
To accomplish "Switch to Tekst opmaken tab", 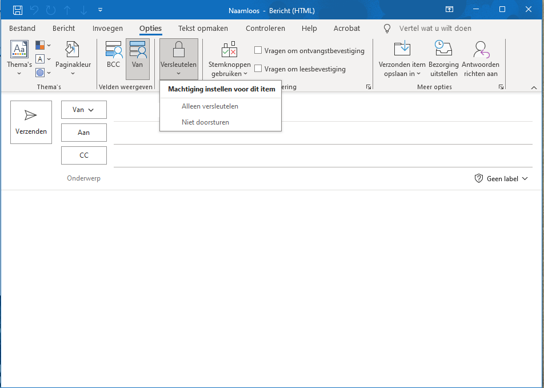I will (203, 29).
